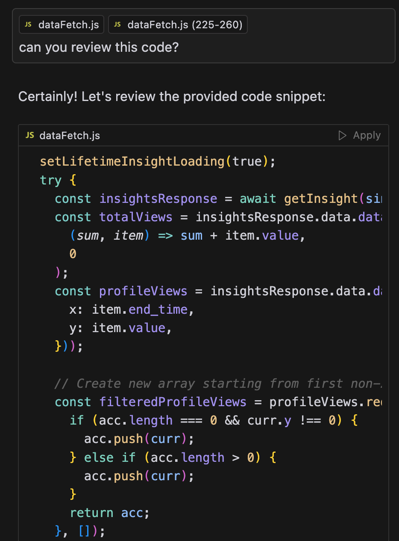The width and height of the screenshot is (399, 541).
Task: Click the '}, []);' closing line
Action: tap(80, 531)
